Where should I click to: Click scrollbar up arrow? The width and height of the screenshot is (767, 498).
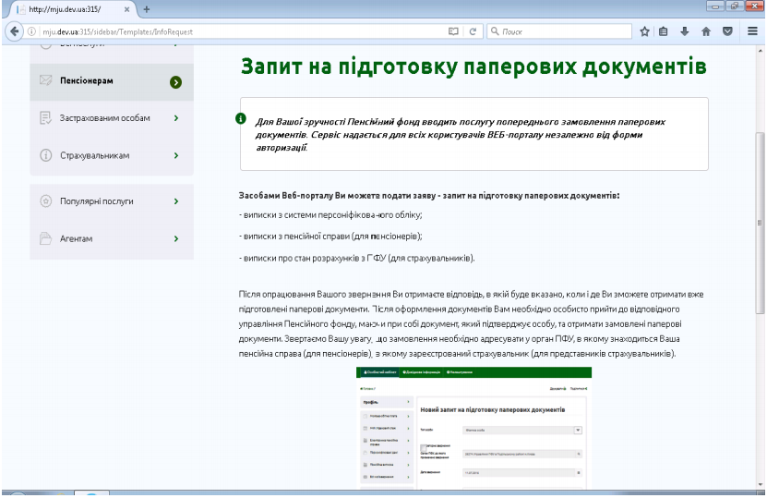(760, 51)
